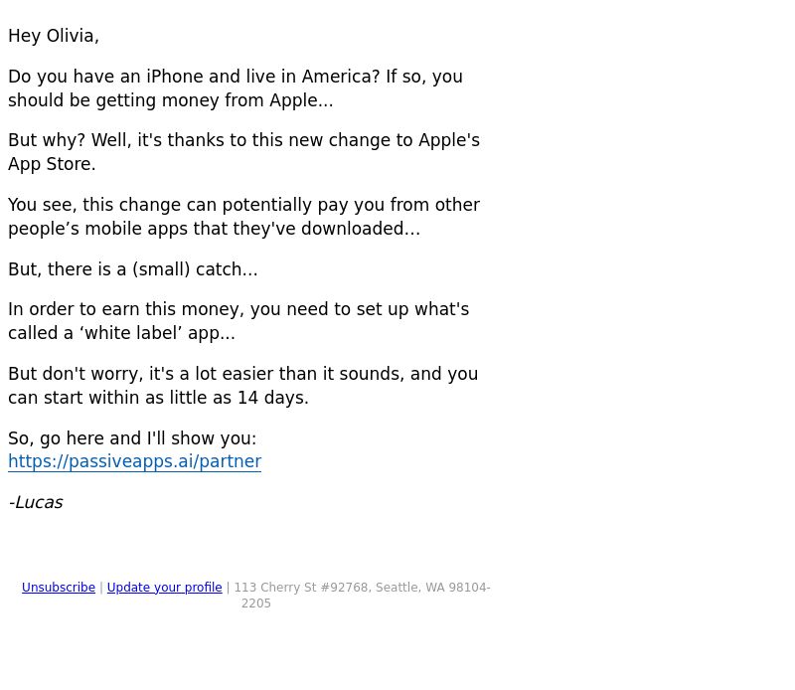This screenshot has height=690, width=795.
Task: Click the '14 days' sentence
Action: (x=158, y=398)
